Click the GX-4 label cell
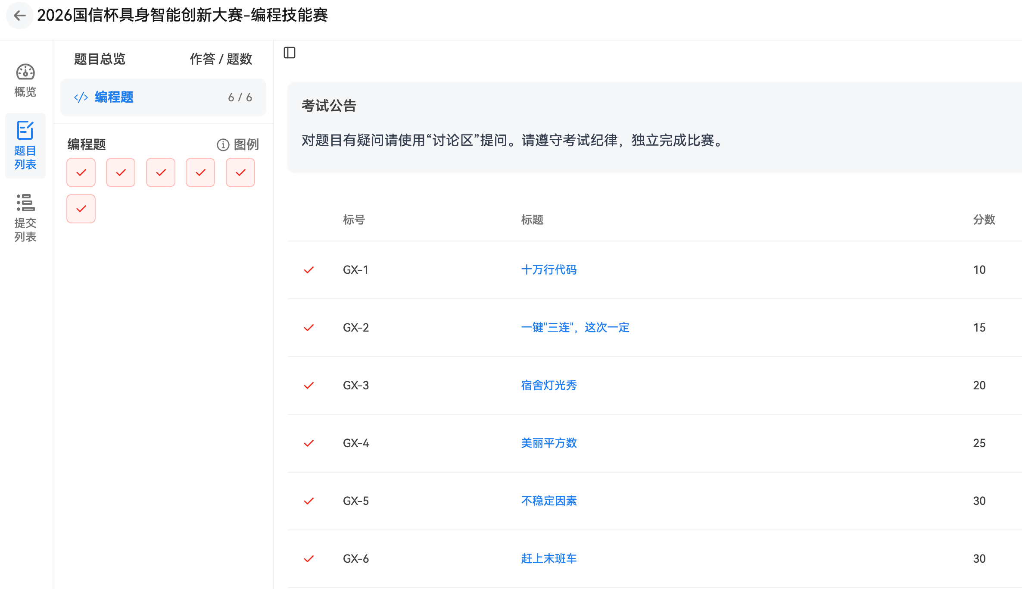1022x589 pixels. (x=356, y=443)
